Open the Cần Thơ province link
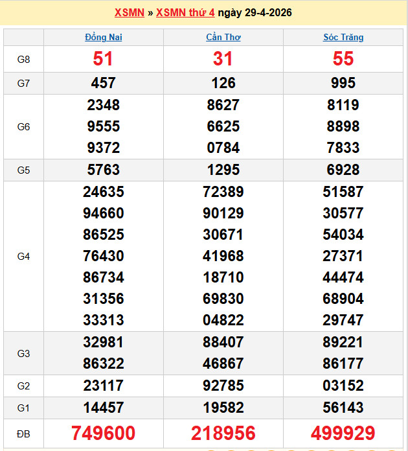 [x=223, y=38]
